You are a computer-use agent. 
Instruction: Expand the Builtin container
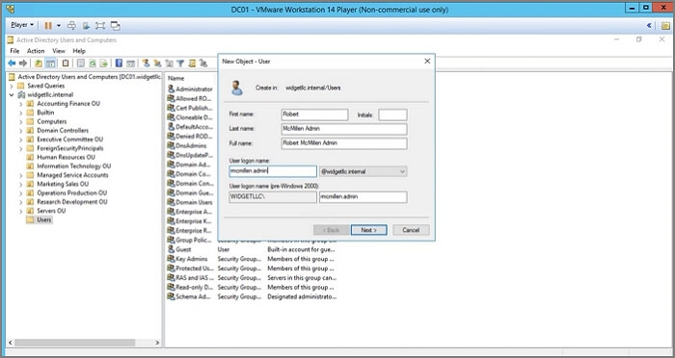tap(20, 113)
